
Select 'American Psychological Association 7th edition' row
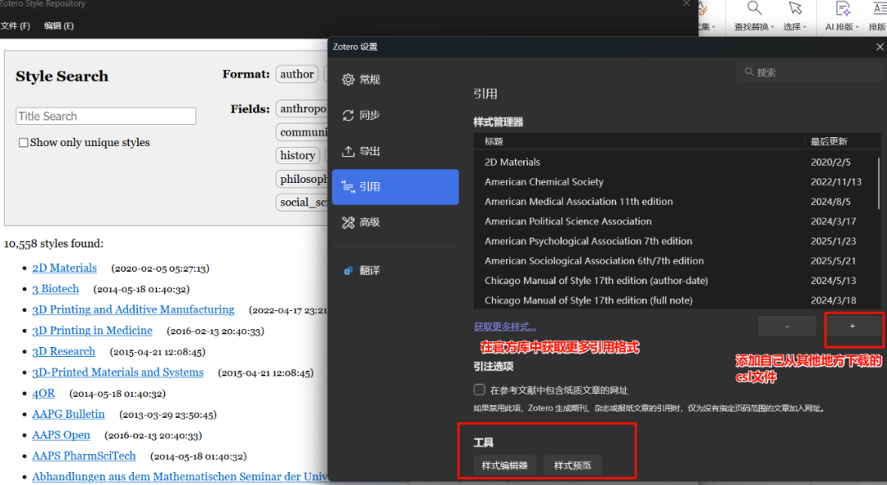(675, 241)
